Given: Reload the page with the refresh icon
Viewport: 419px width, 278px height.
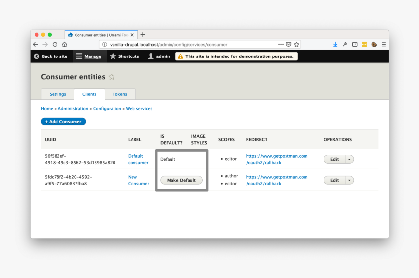Looking at the screenshot, I should coord(55,45).
